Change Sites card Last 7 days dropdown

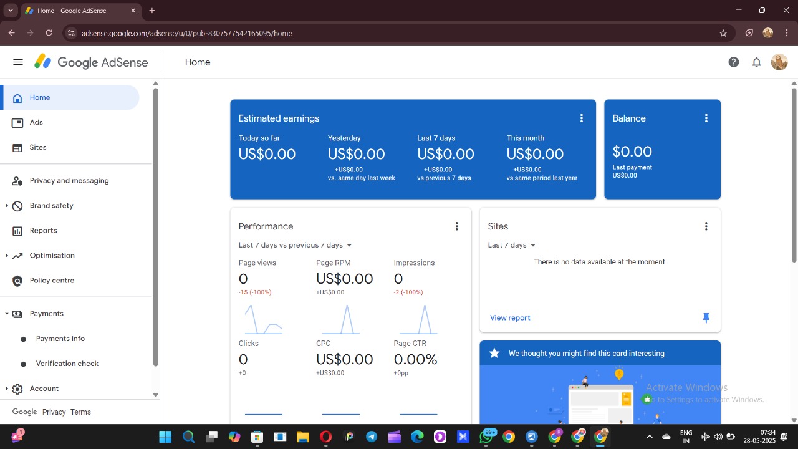click(x=512, y=245)
